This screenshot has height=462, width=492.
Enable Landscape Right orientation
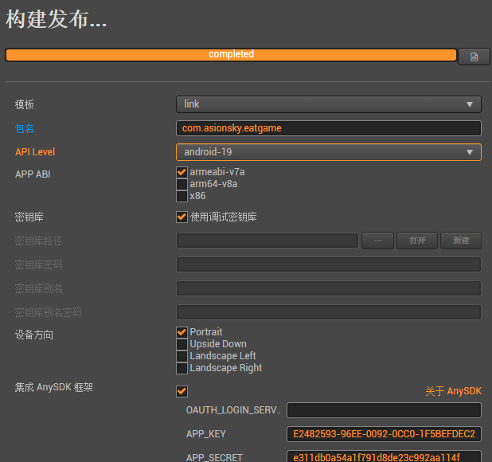(182, 368)
